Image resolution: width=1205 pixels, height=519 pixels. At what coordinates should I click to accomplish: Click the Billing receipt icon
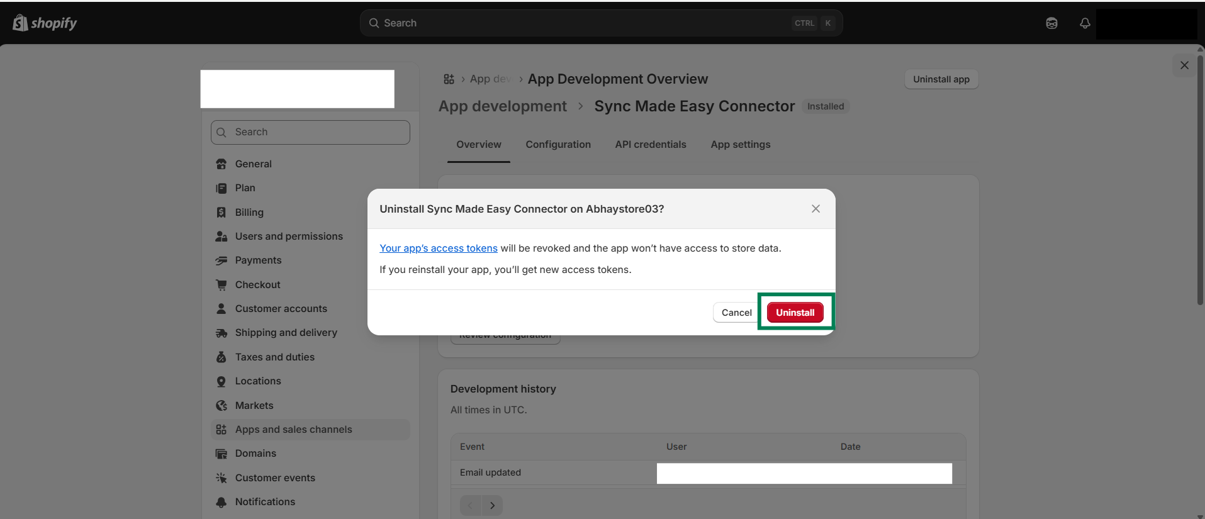point(221,213)
